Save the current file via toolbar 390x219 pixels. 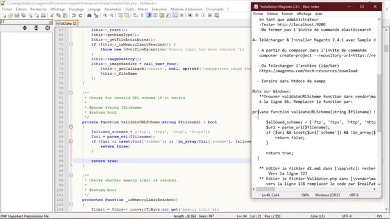pyautogui.click(x=17, y=15)
